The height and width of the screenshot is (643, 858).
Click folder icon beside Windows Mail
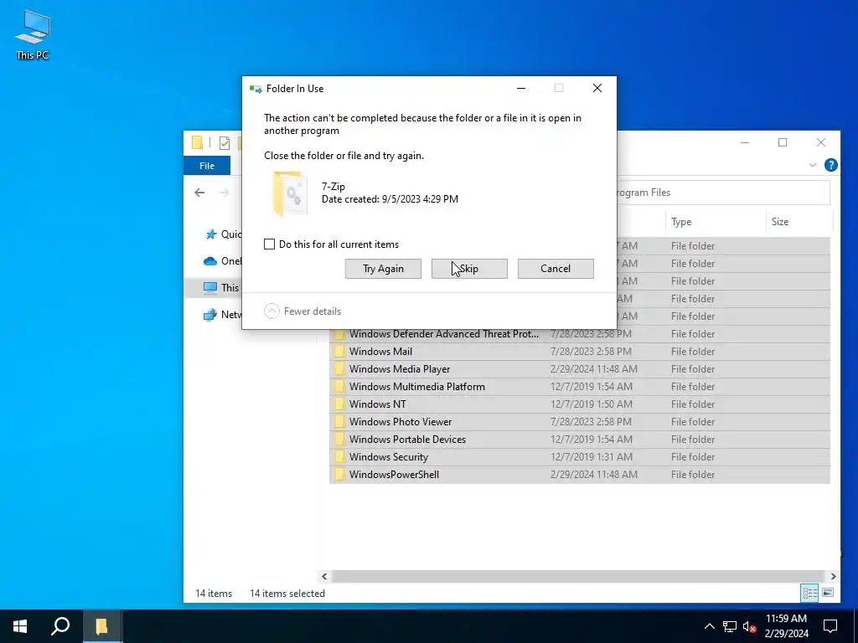pyautogui.click(x=339, y=352)
